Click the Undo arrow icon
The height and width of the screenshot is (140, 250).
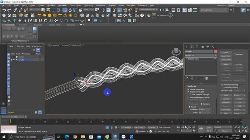tap(4, 10)
